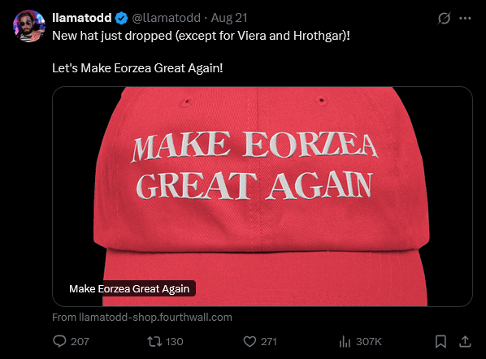The height and width of the screenshot is (359, 486).
Task: Click the 271 likes count
Action: [269, 341]
